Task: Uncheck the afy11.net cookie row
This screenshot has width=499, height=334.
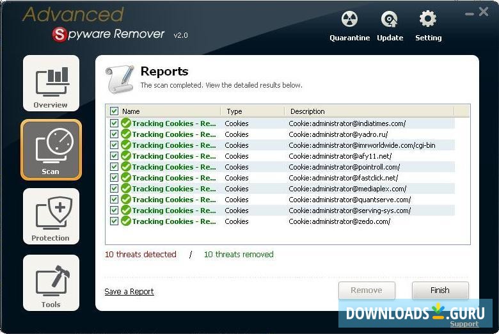Action: [x=114, y=155]
